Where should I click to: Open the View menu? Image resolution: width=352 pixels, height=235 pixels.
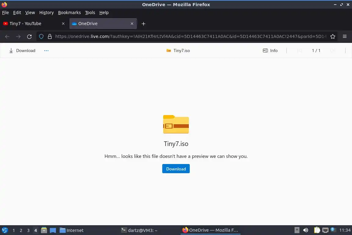(30, 13)
